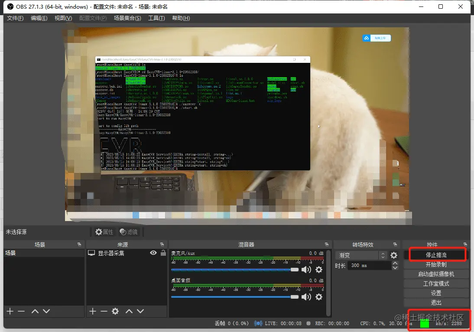The height and width of the screenshot is (332, 474).
Task: Click the mixer panel vertical scrollbar
Action: (x=328, y=283)
